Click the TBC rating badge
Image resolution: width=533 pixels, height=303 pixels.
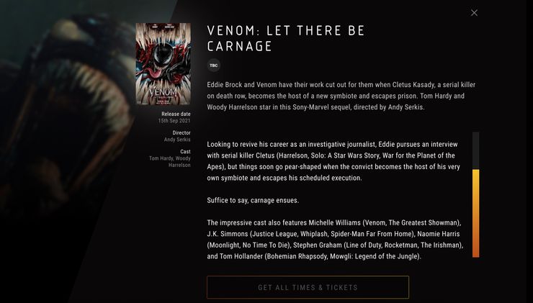pyautogui.click(x=214, y=65)
